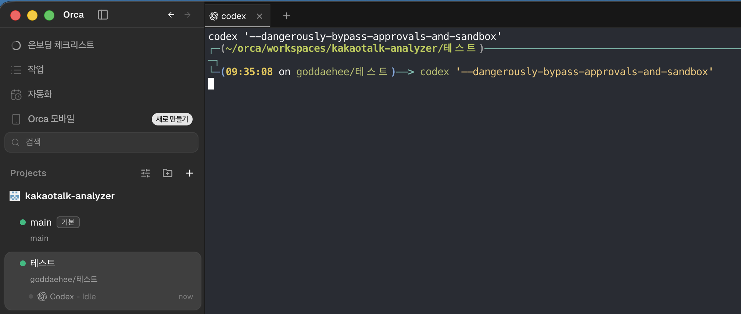The width and height of the screenshot is (741, 314).
Task: Go forward with the right arrow
Action: 187,15
